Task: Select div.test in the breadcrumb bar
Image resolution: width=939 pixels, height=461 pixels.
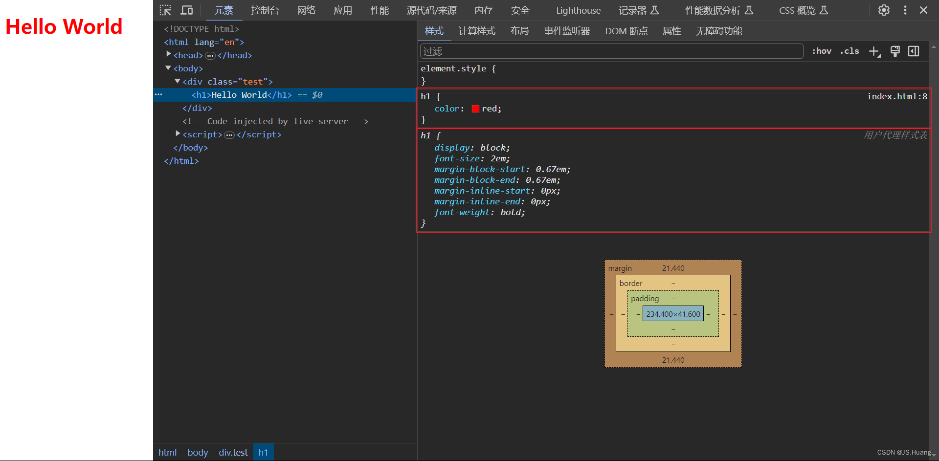Action: click(233, 452)
